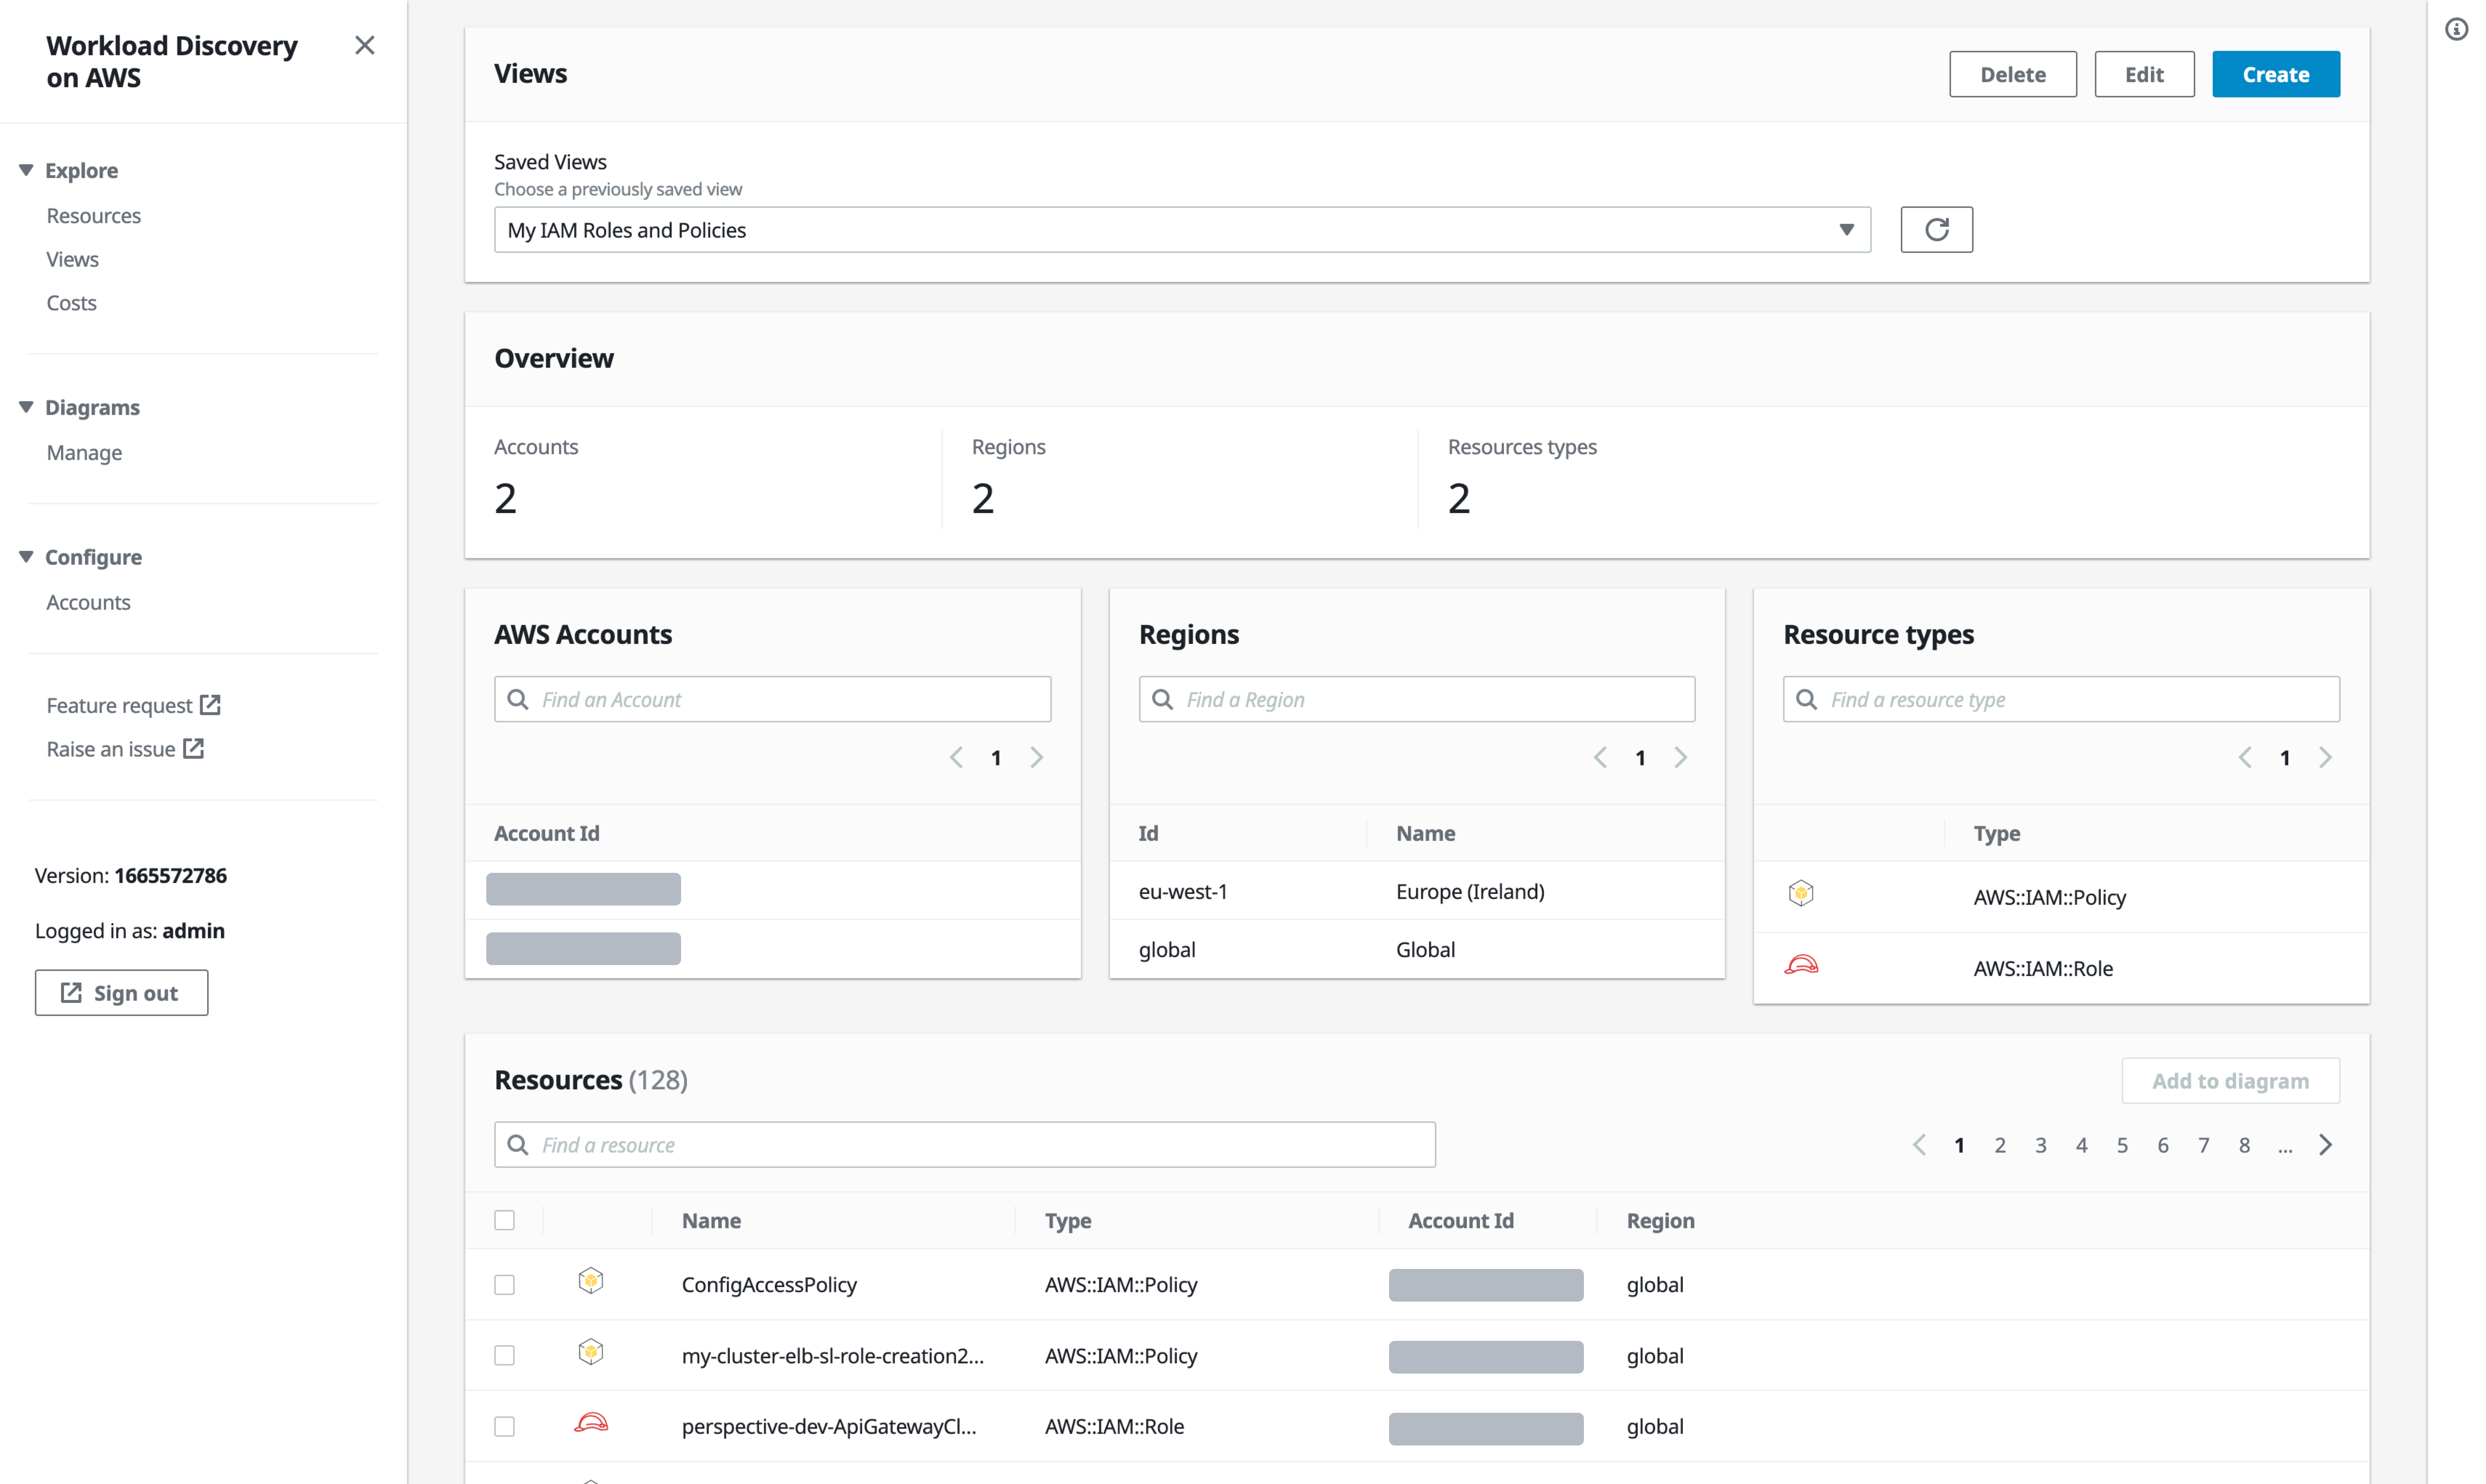
Task: Collapse the Diagrams navigation section
Action: 26,407
